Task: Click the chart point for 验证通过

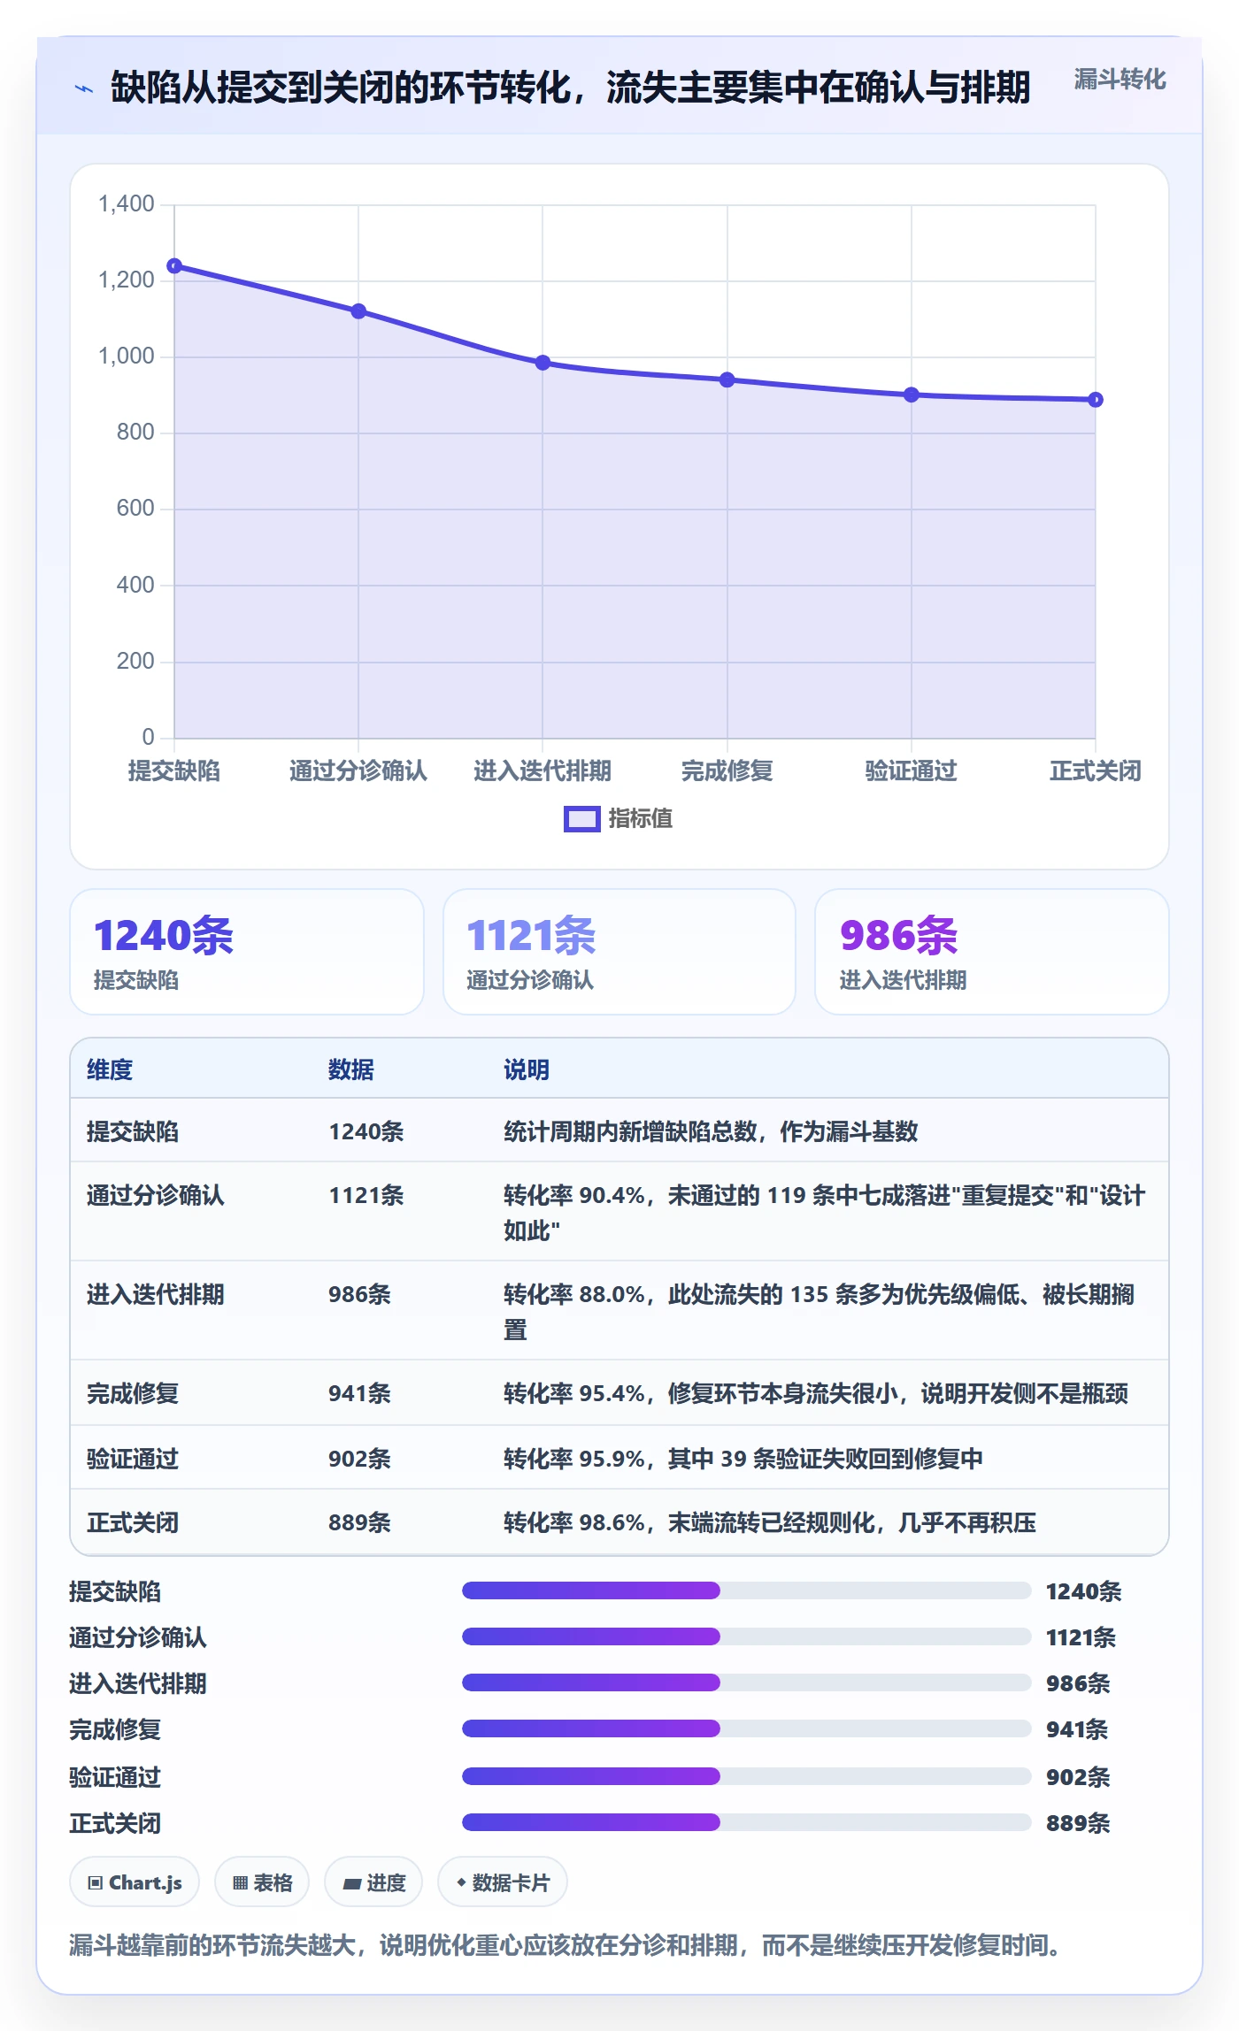Action: click(x=911, y=395)
